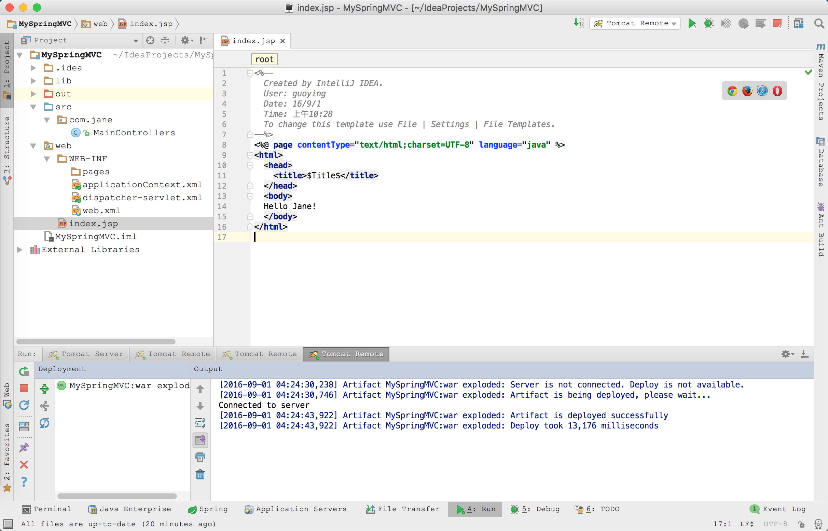Toggle soft-wrap in run output
828x531 pixels.
(x=200, y=423)
